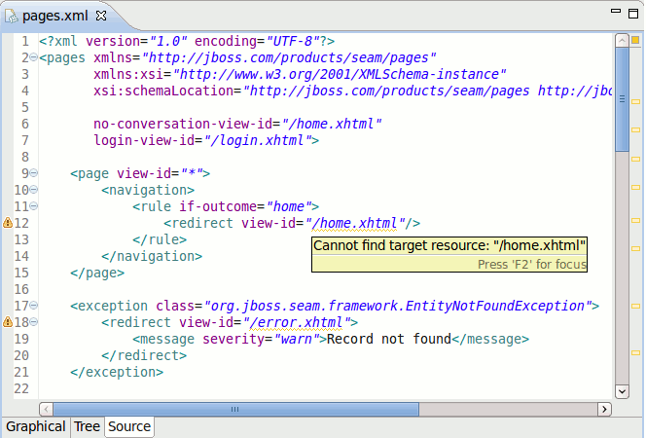Click the horizontal scrollbar left arrow
The width and height of the screenshot is (646, 438).
pos(46,409)
